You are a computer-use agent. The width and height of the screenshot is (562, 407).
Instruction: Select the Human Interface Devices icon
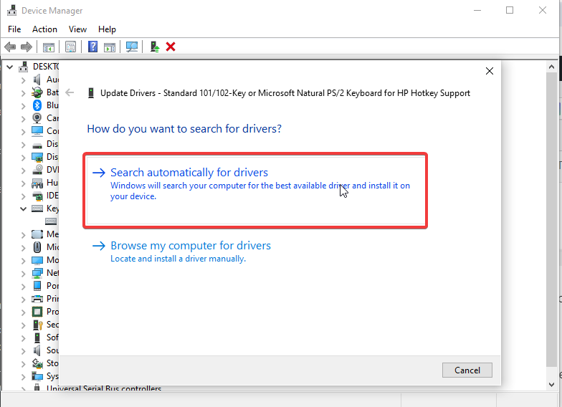tap(37, 183)
